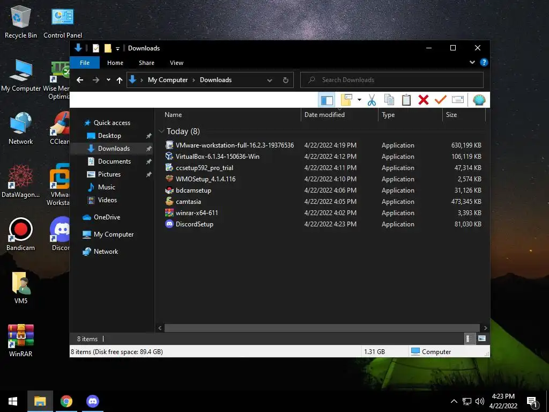Viewport: 549px width, 412px height.
Task: Switch to the Share ribbon tab
Action: click(146, 63)
